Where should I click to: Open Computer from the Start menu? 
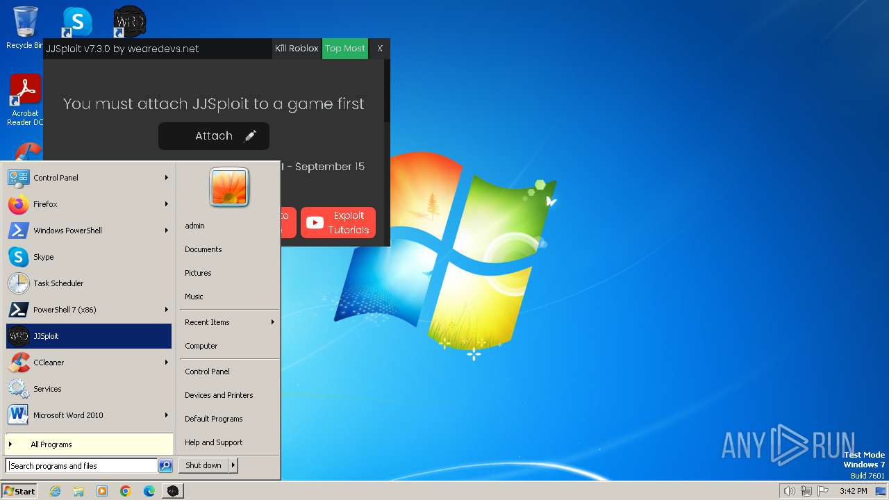(229, 346)
